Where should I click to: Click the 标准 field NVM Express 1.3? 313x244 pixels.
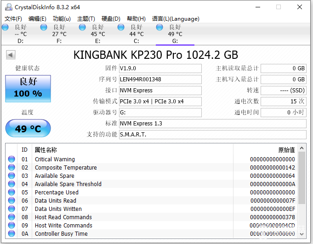point(213,124)
